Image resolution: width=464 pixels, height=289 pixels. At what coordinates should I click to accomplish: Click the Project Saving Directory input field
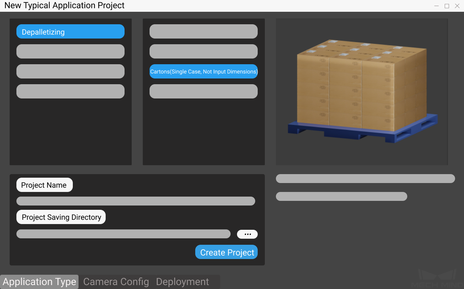(x=123, y=234)
